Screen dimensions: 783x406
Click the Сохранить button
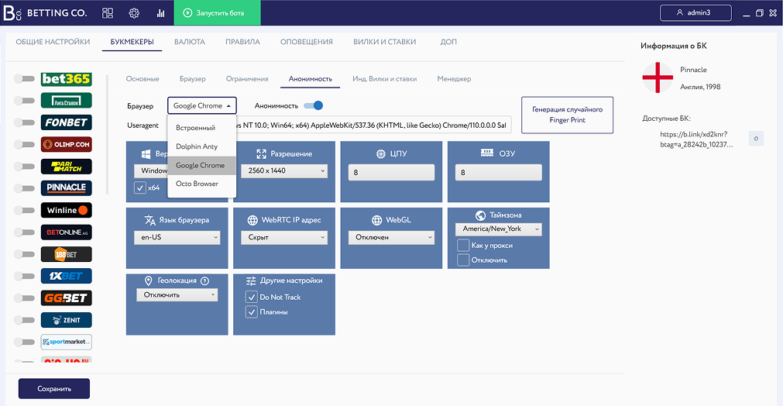[54, 389]
